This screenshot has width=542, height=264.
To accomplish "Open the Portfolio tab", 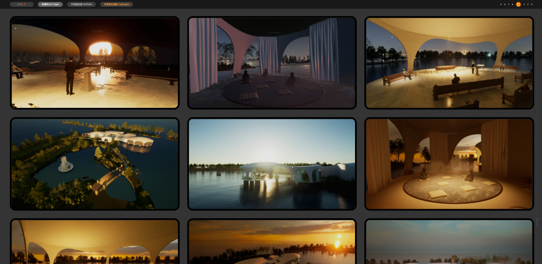I will (81, 4).
